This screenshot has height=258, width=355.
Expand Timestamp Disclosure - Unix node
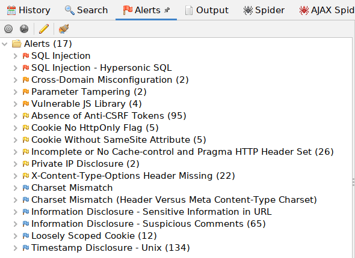pyautogui.click(x=15, y=248)
